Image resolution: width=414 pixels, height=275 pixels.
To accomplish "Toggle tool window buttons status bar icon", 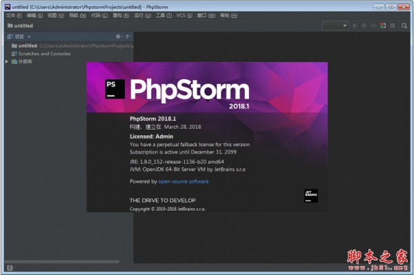I will click(x=10, y=268).
